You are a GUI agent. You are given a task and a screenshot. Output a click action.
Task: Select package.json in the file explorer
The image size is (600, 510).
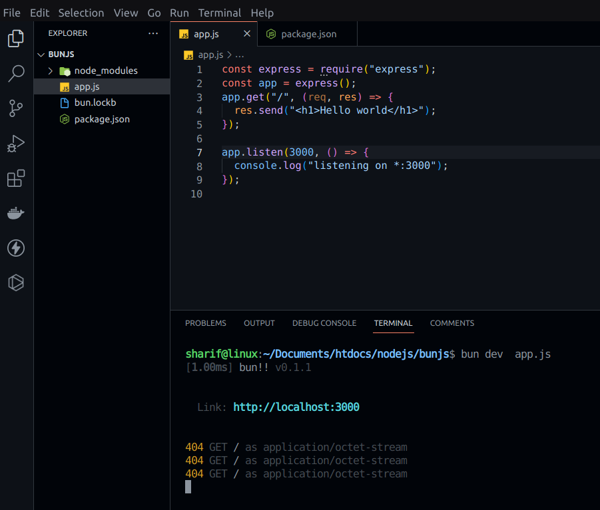(102, 119)
